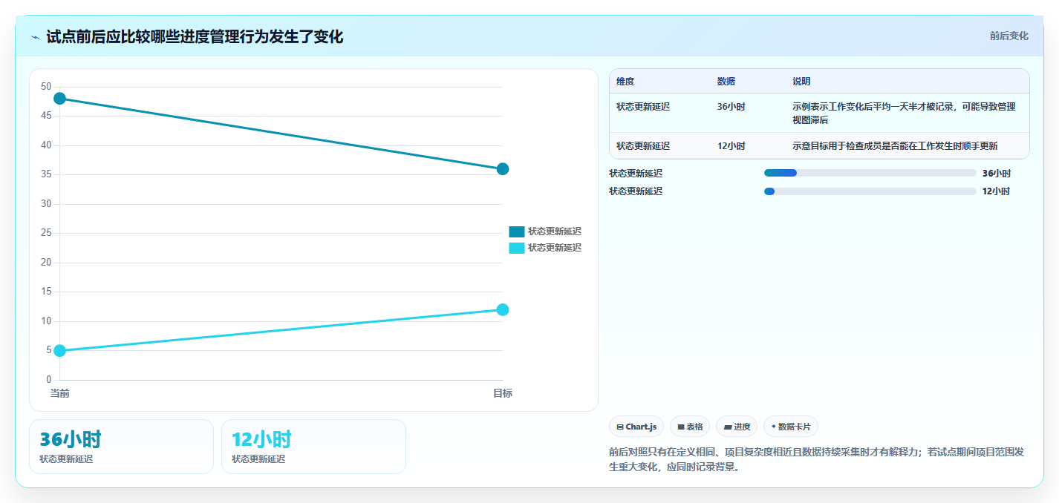The width and height of the screenshot is (1059, 503).
Task: Click the 36小时 table cell
Action: [731, 107]
